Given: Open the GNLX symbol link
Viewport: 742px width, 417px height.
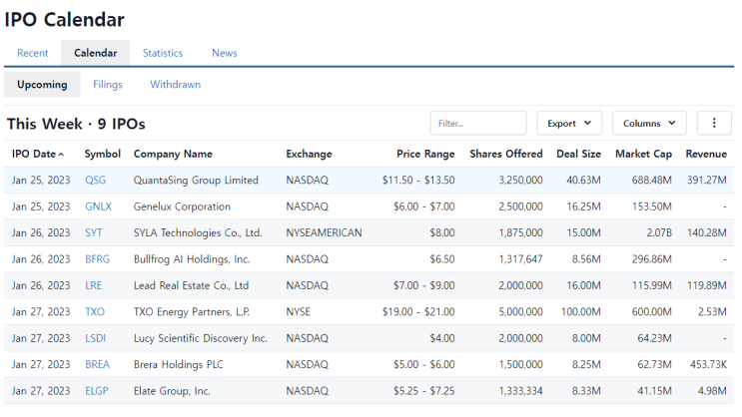Looking at the screenshot, I should click(98, 207).
